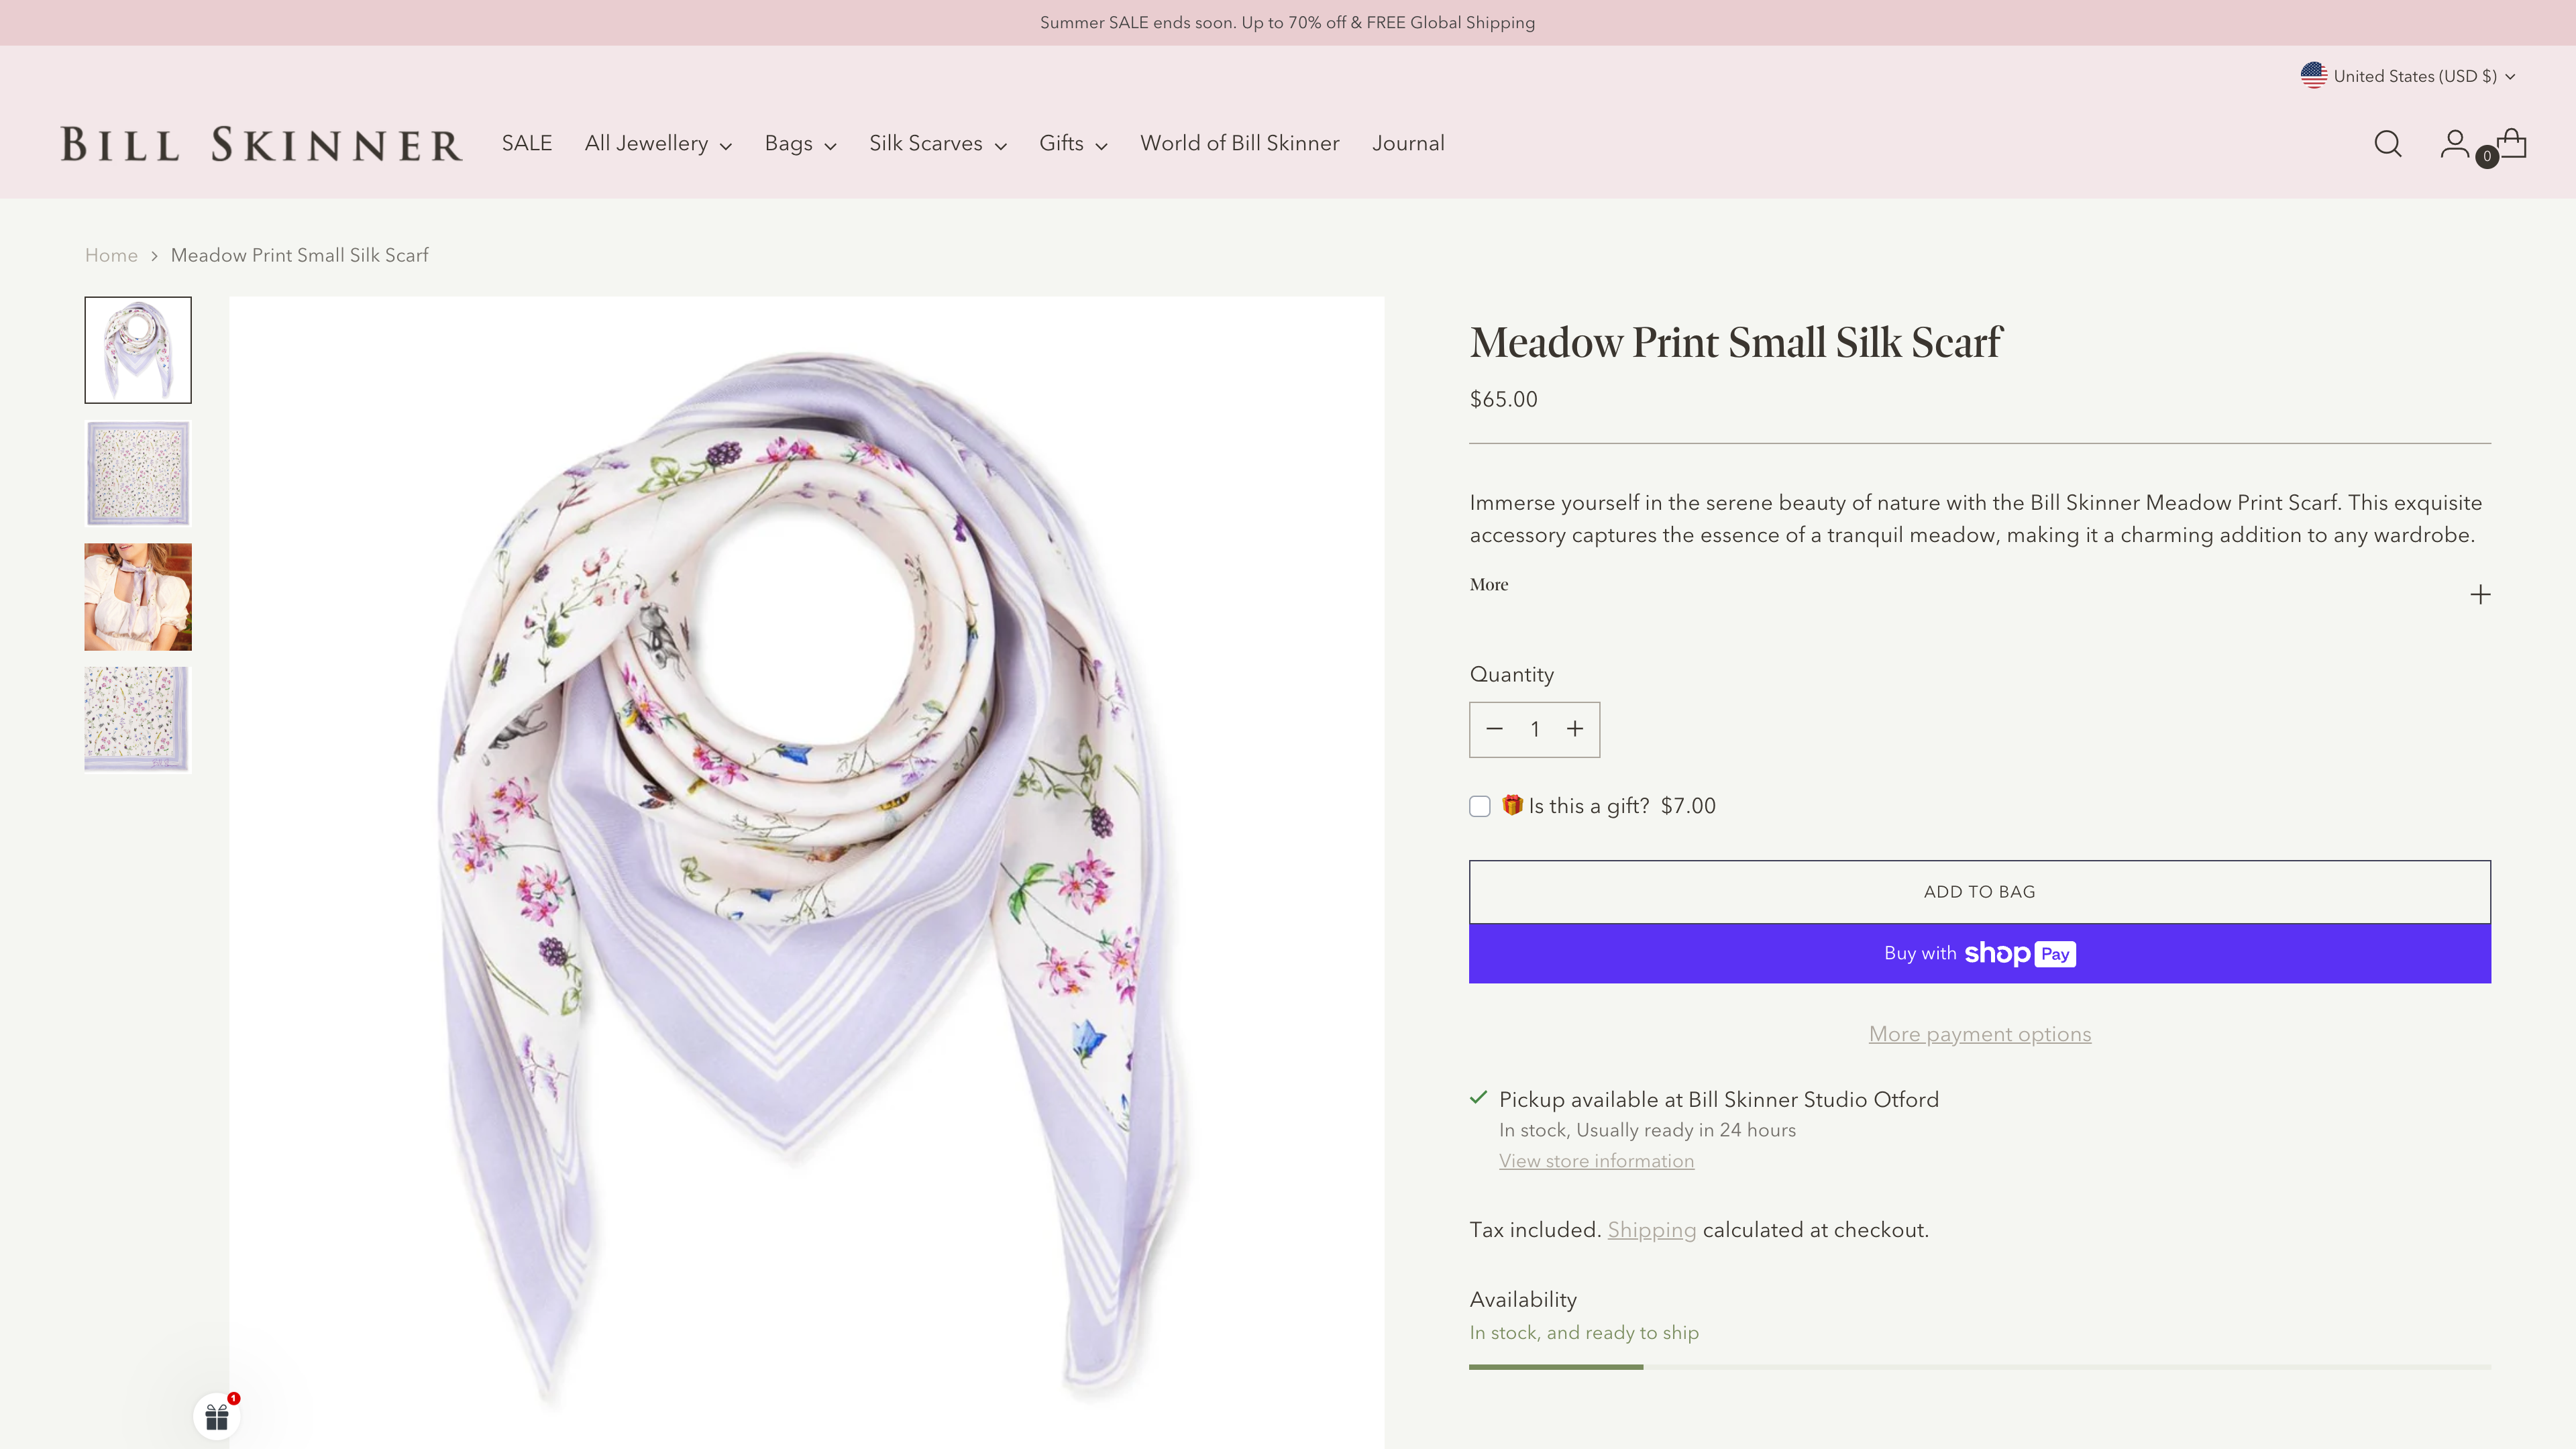Screen dimensions: 2576x1449
Task: Select World of Bill Skinner in navigation
Action: pyautogui.click(x=1240, y=144)
